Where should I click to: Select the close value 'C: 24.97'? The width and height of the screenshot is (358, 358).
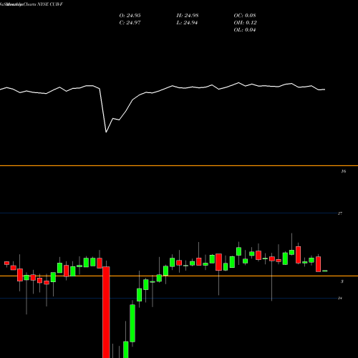point(130,22)
